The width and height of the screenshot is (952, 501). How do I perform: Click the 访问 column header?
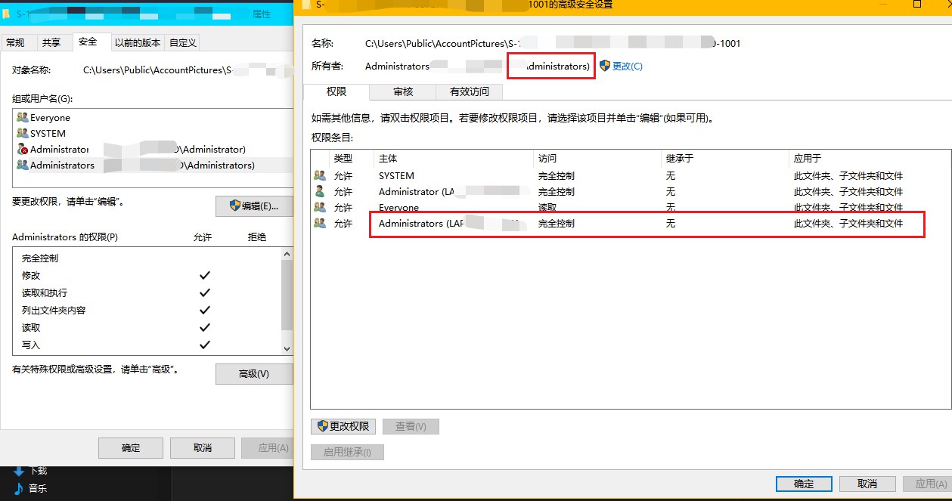597,159
